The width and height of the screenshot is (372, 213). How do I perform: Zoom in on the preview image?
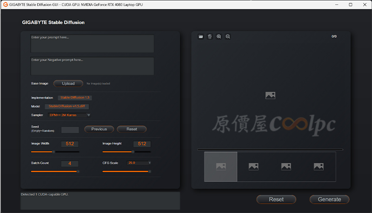(219, 36)
